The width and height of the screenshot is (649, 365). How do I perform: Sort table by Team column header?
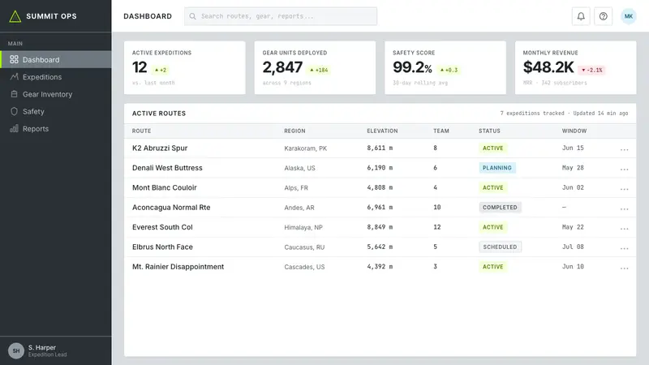(441, 131)
